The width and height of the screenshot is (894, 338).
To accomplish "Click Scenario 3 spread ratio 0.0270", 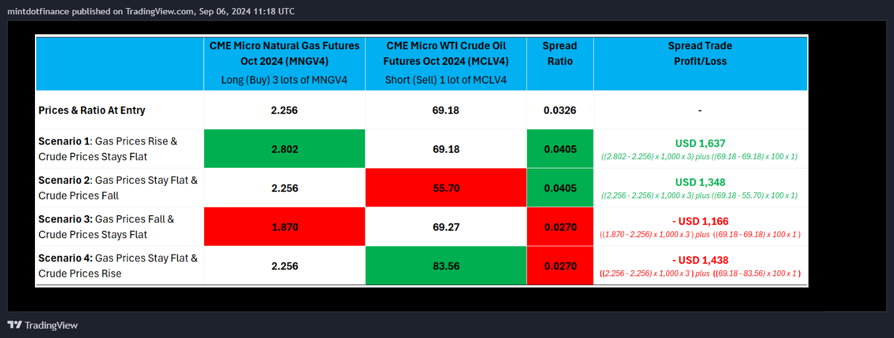I will click(559, 228).
